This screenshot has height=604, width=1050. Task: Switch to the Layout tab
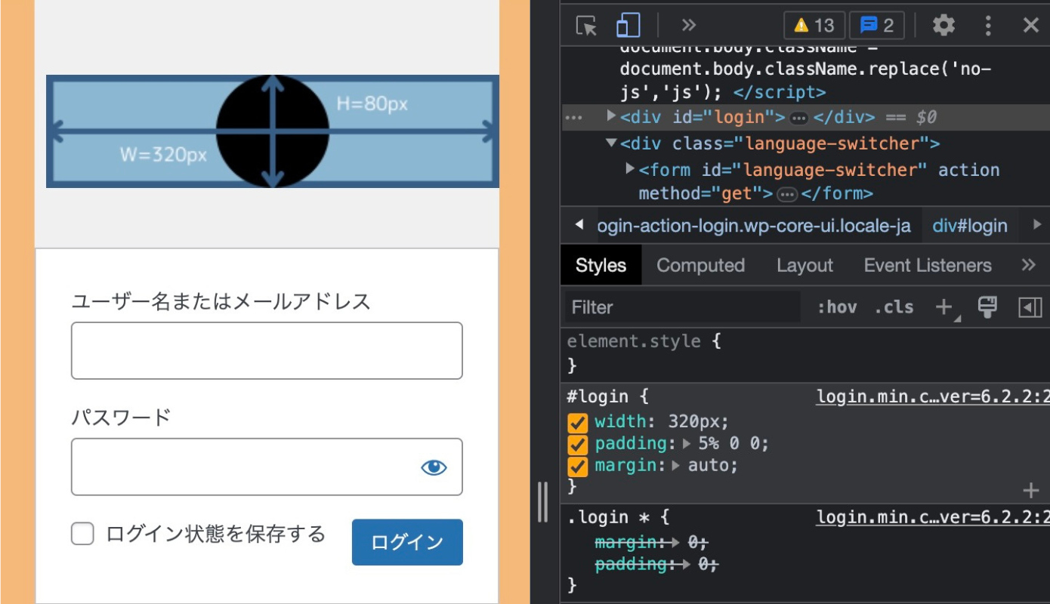click(x=804, y=265)
